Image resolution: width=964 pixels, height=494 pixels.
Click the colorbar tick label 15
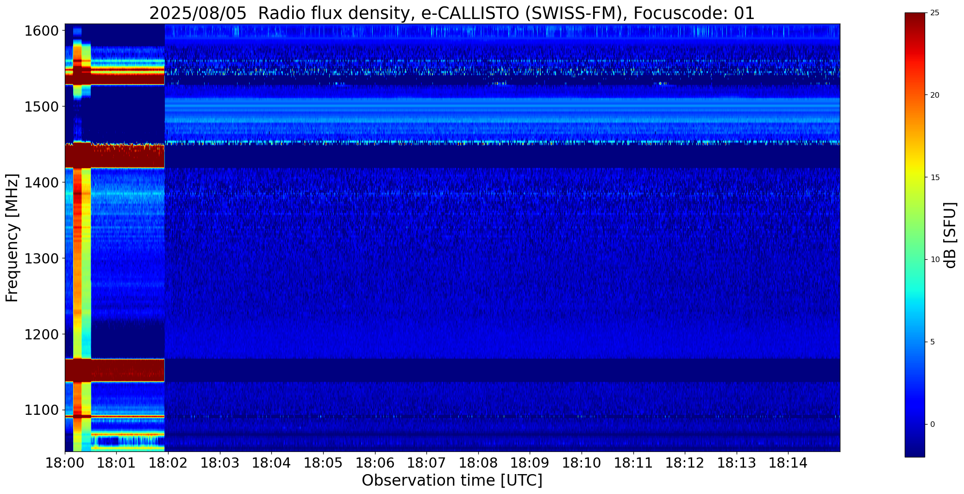pos(935,178)
